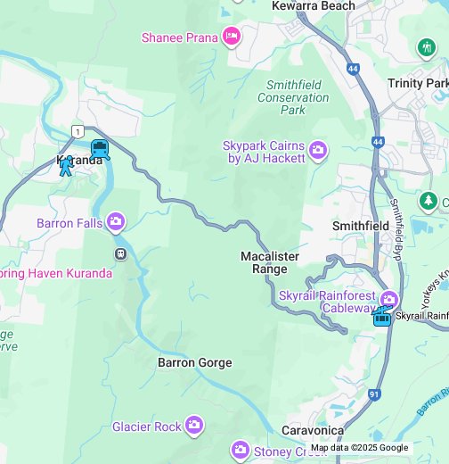This screenshot has height=464, width=449.
Task: Click Skyrail Rainforest Cableway camera pin
Action: (389, 299)
